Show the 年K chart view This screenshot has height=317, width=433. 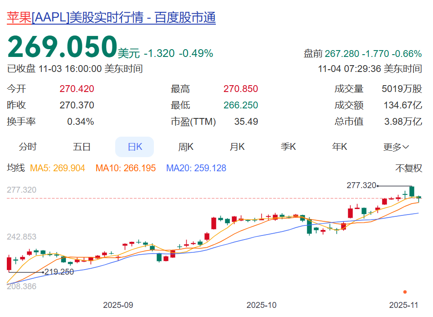point(340,147)
